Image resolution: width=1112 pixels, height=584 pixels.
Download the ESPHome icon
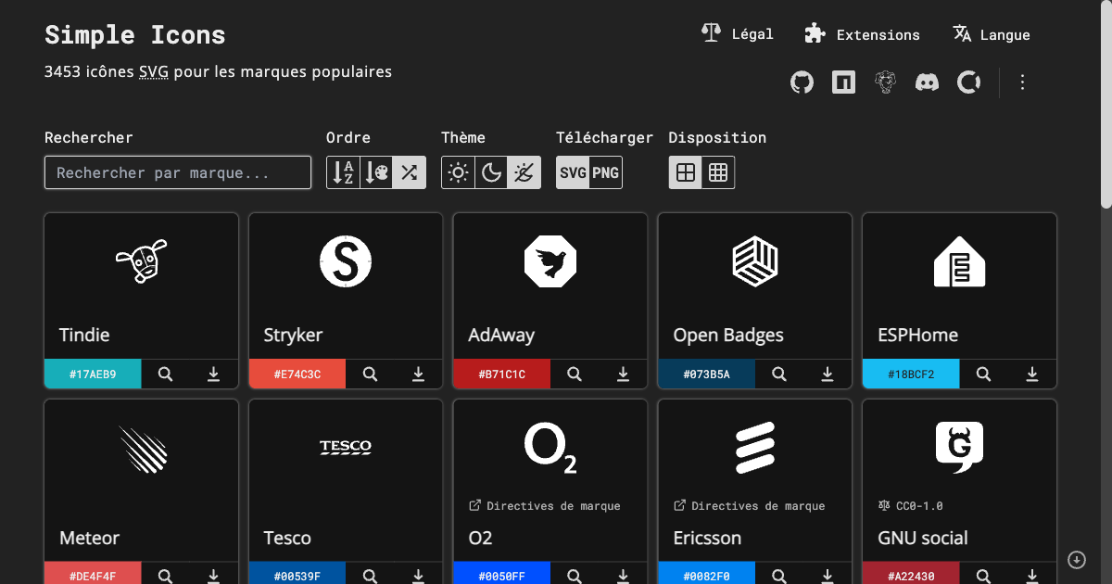pos(1031,375)
